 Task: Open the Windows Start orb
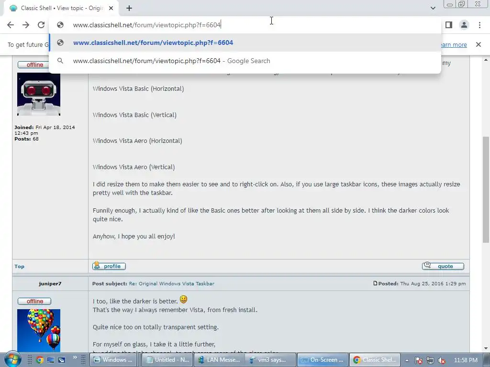13,359
